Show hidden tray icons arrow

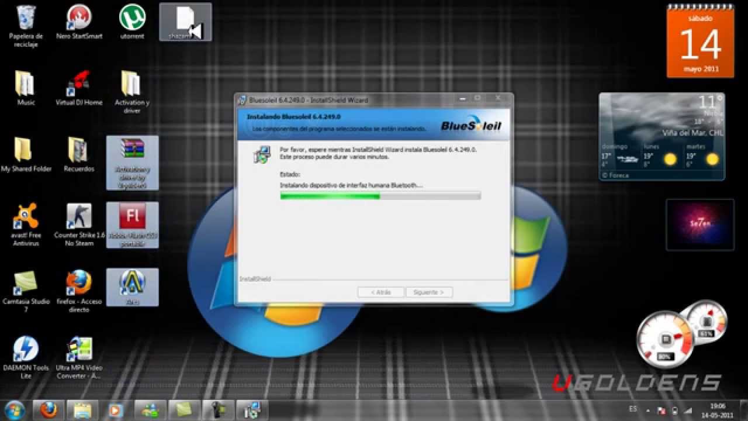point(647,410)
